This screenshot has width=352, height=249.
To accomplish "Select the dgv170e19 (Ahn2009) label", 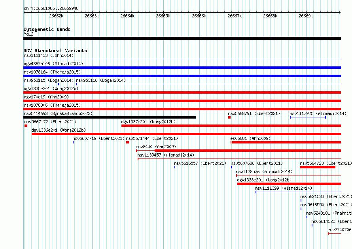I will coord(46,97).
